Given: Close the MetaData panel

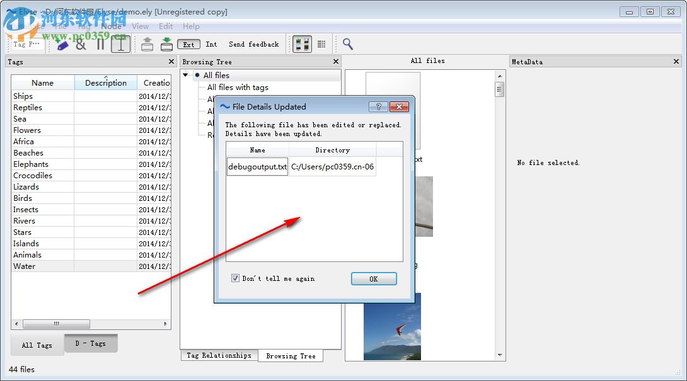Looking at the screenshot, I should tap(676, 61).
